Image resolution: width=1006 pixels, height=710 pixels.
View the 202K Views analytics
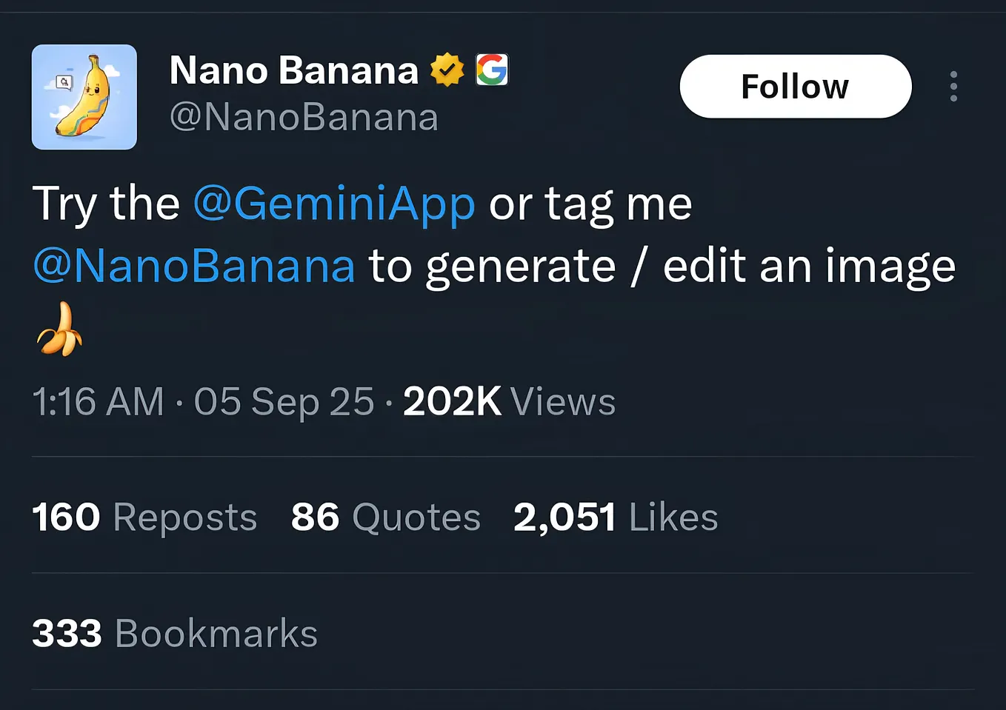point(452,402)
